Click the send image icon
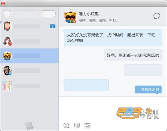The width and height of the screenshot is (167, 131). coord(87,125)
